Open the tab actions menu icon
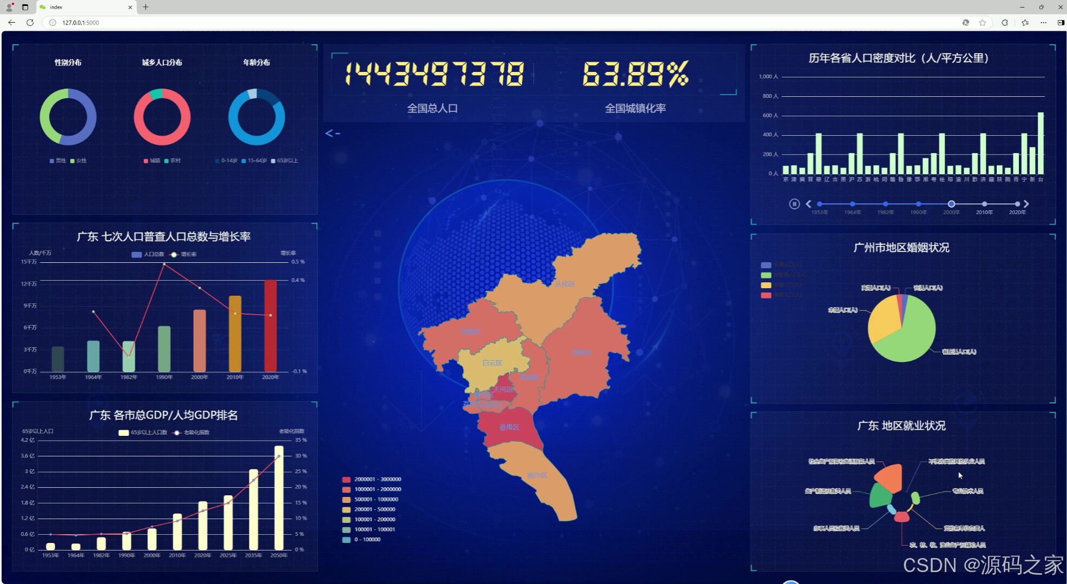The height and width of the screenshot is (584, 1067). click(25, 7)
